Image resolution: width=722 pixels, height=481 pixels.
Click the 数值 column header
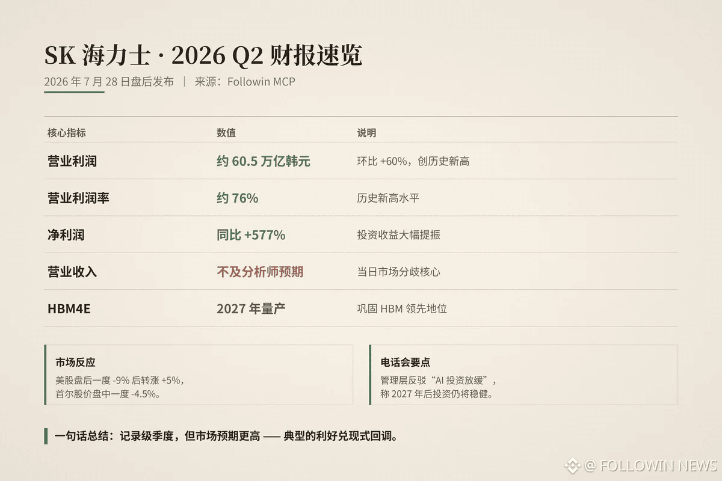226,133
